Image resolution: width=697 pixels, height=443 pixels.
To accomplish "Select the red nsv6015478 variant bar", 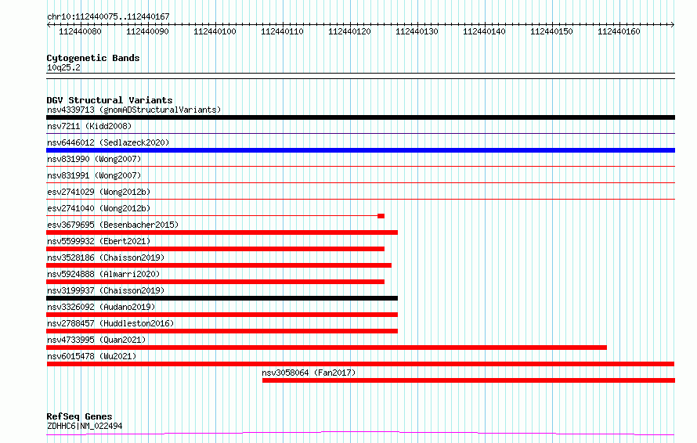I will [x=360, y=364].
